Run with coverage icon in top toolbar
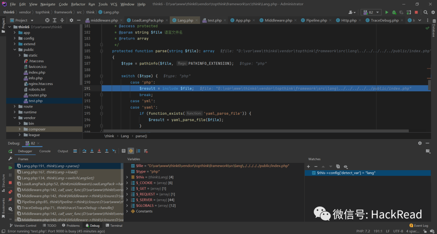Viewport: 437px width, 234px height. pyautogui.click(x=401, y=12)
